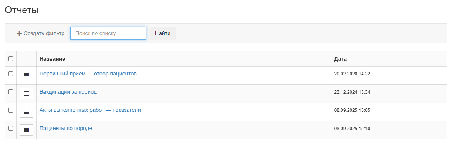Focus the Поиск по списку search field
The height and width of the screenshot is (144, 452).
tap(108, 33)
